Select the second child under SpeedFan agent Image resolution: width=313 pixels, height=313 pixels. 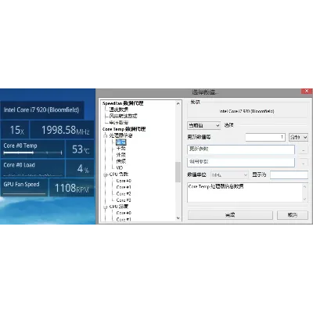pos(123,116)
